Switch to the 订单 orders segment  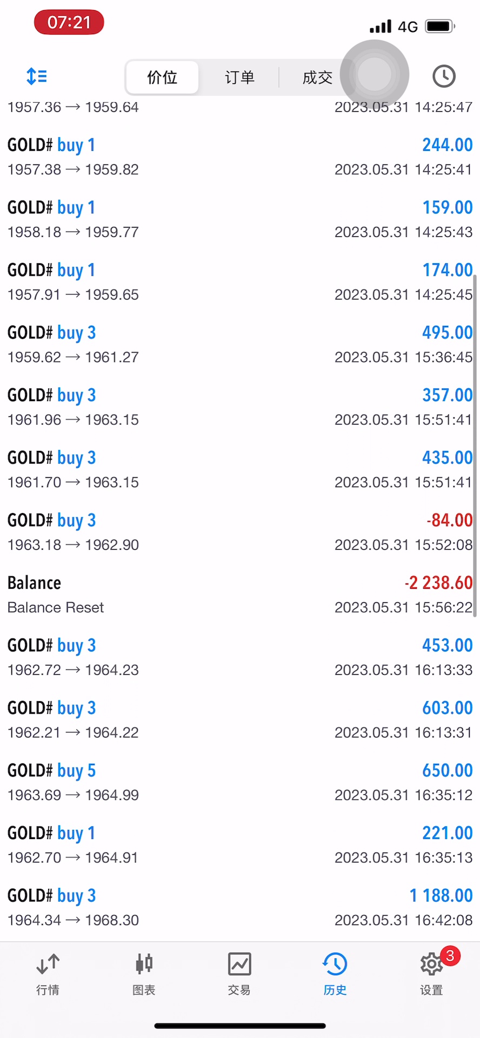[239, 77]
